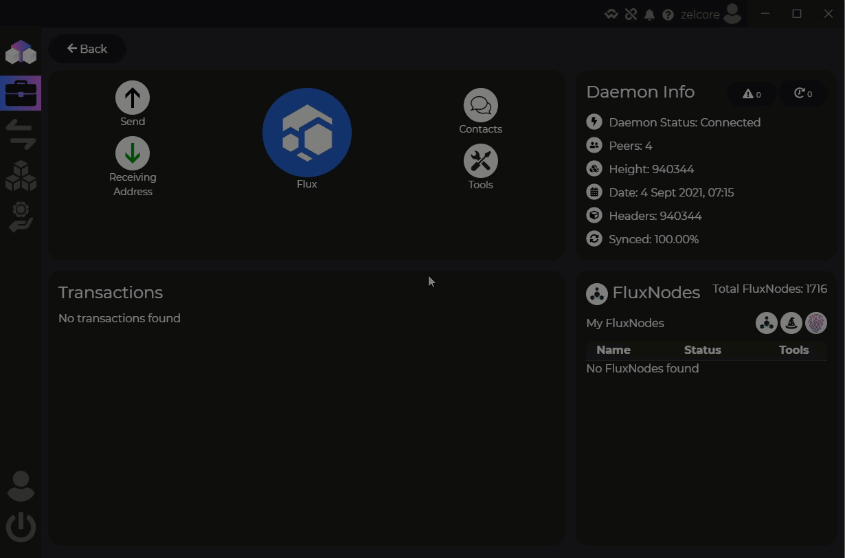Open the Send arrow icon

[133, 98]
